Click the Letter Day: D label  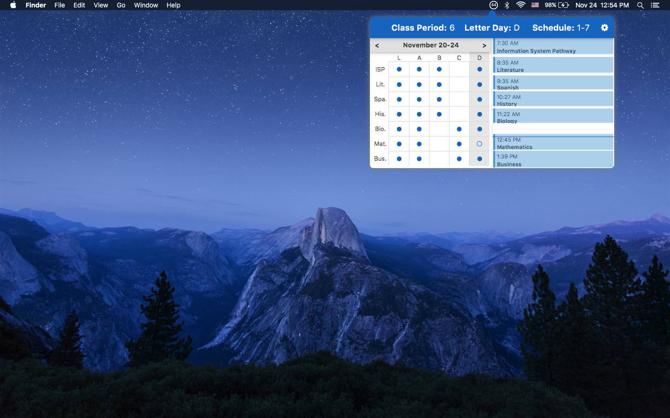tap(492, 28)
